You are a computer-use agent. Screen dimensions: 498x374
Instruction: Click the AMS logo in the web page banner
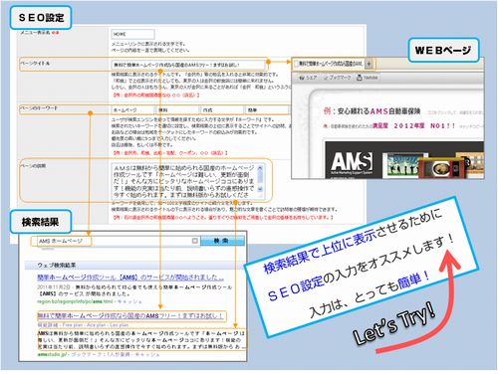[x=353, y=162]
